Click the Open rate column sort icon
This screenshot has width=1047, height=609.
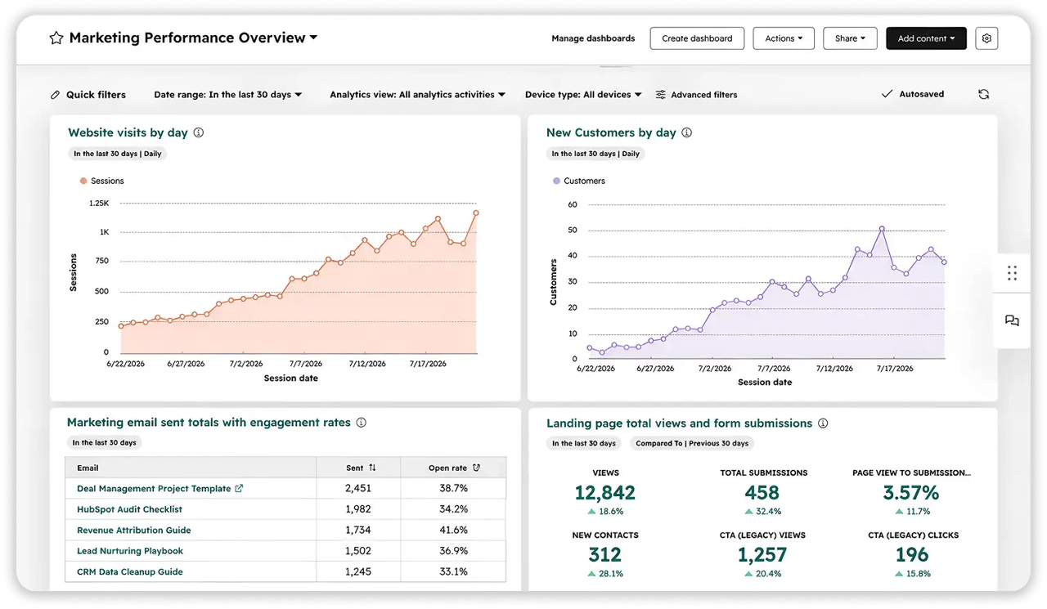click(x=476, y=468)
